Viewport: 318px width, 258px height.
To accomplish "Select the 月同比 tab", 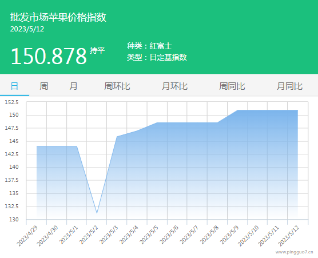I will pos(290,86).
